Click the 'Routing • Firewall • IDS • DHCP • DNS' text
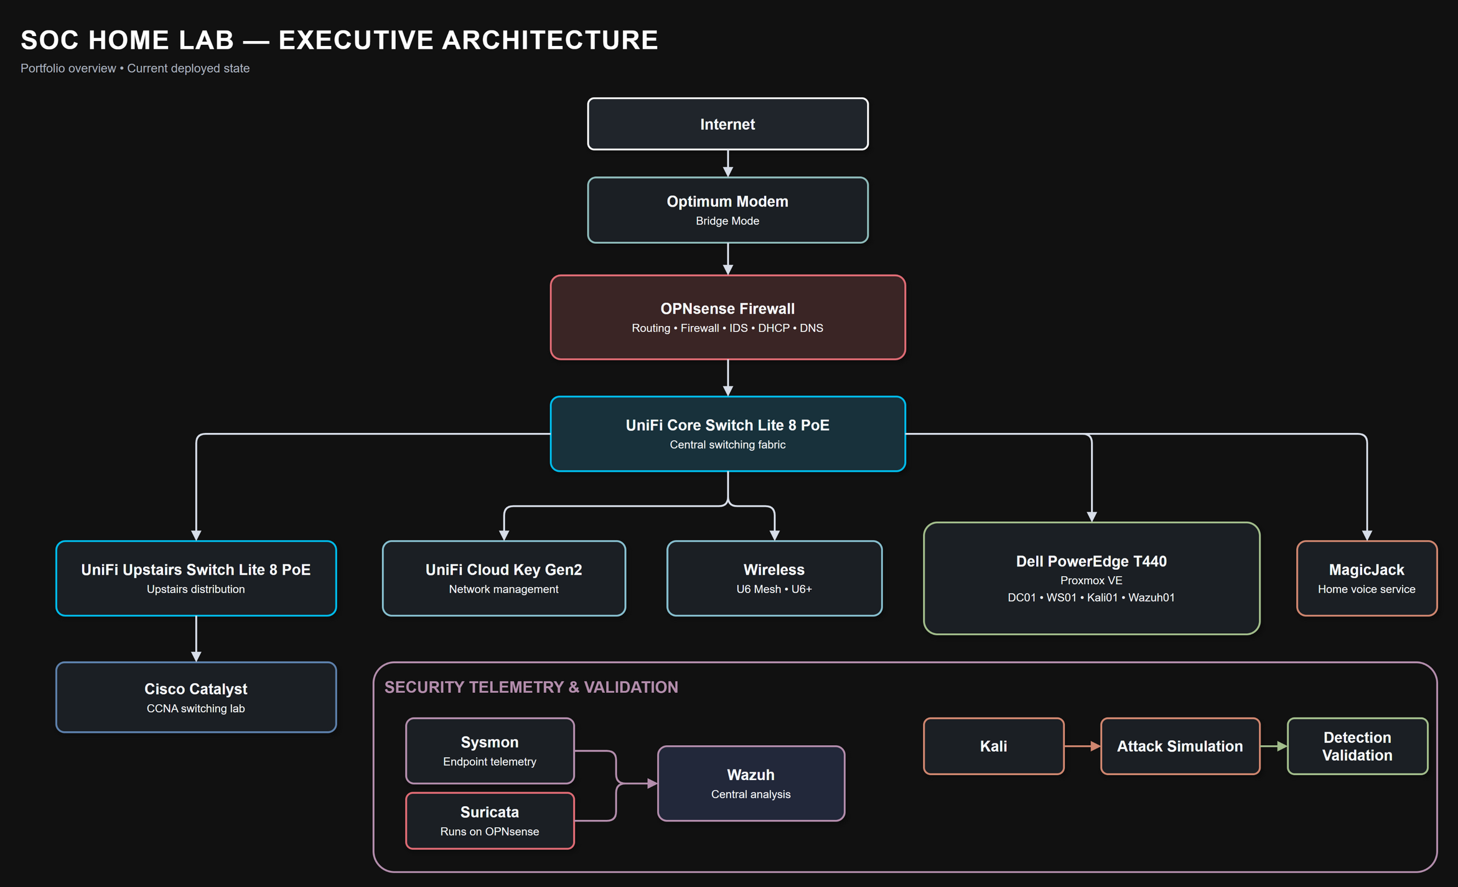This screenshot has width=1458, height=887. tap(727, 328)
